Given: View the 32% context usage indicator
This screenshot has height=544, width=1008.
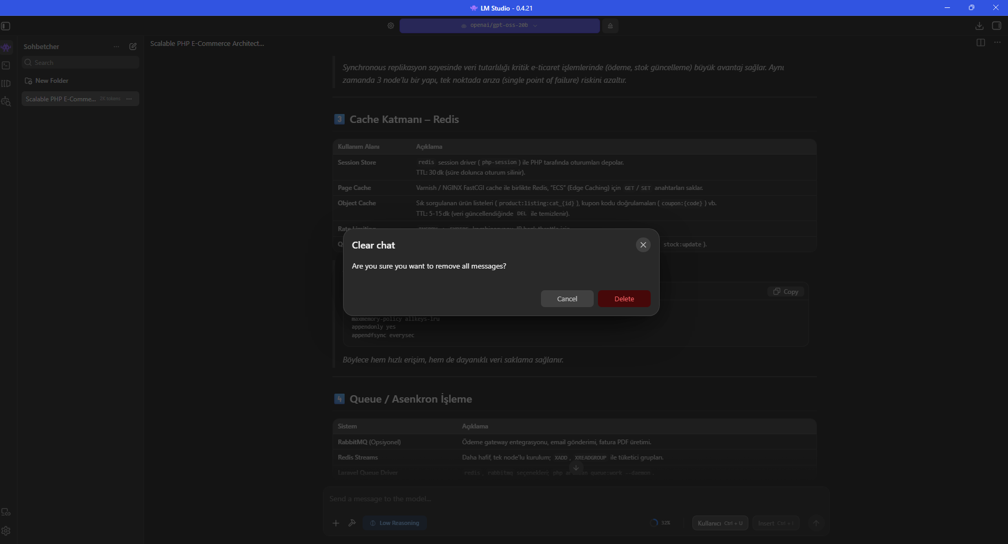Looking at the screenshot, I should click(x=660, y=523).
